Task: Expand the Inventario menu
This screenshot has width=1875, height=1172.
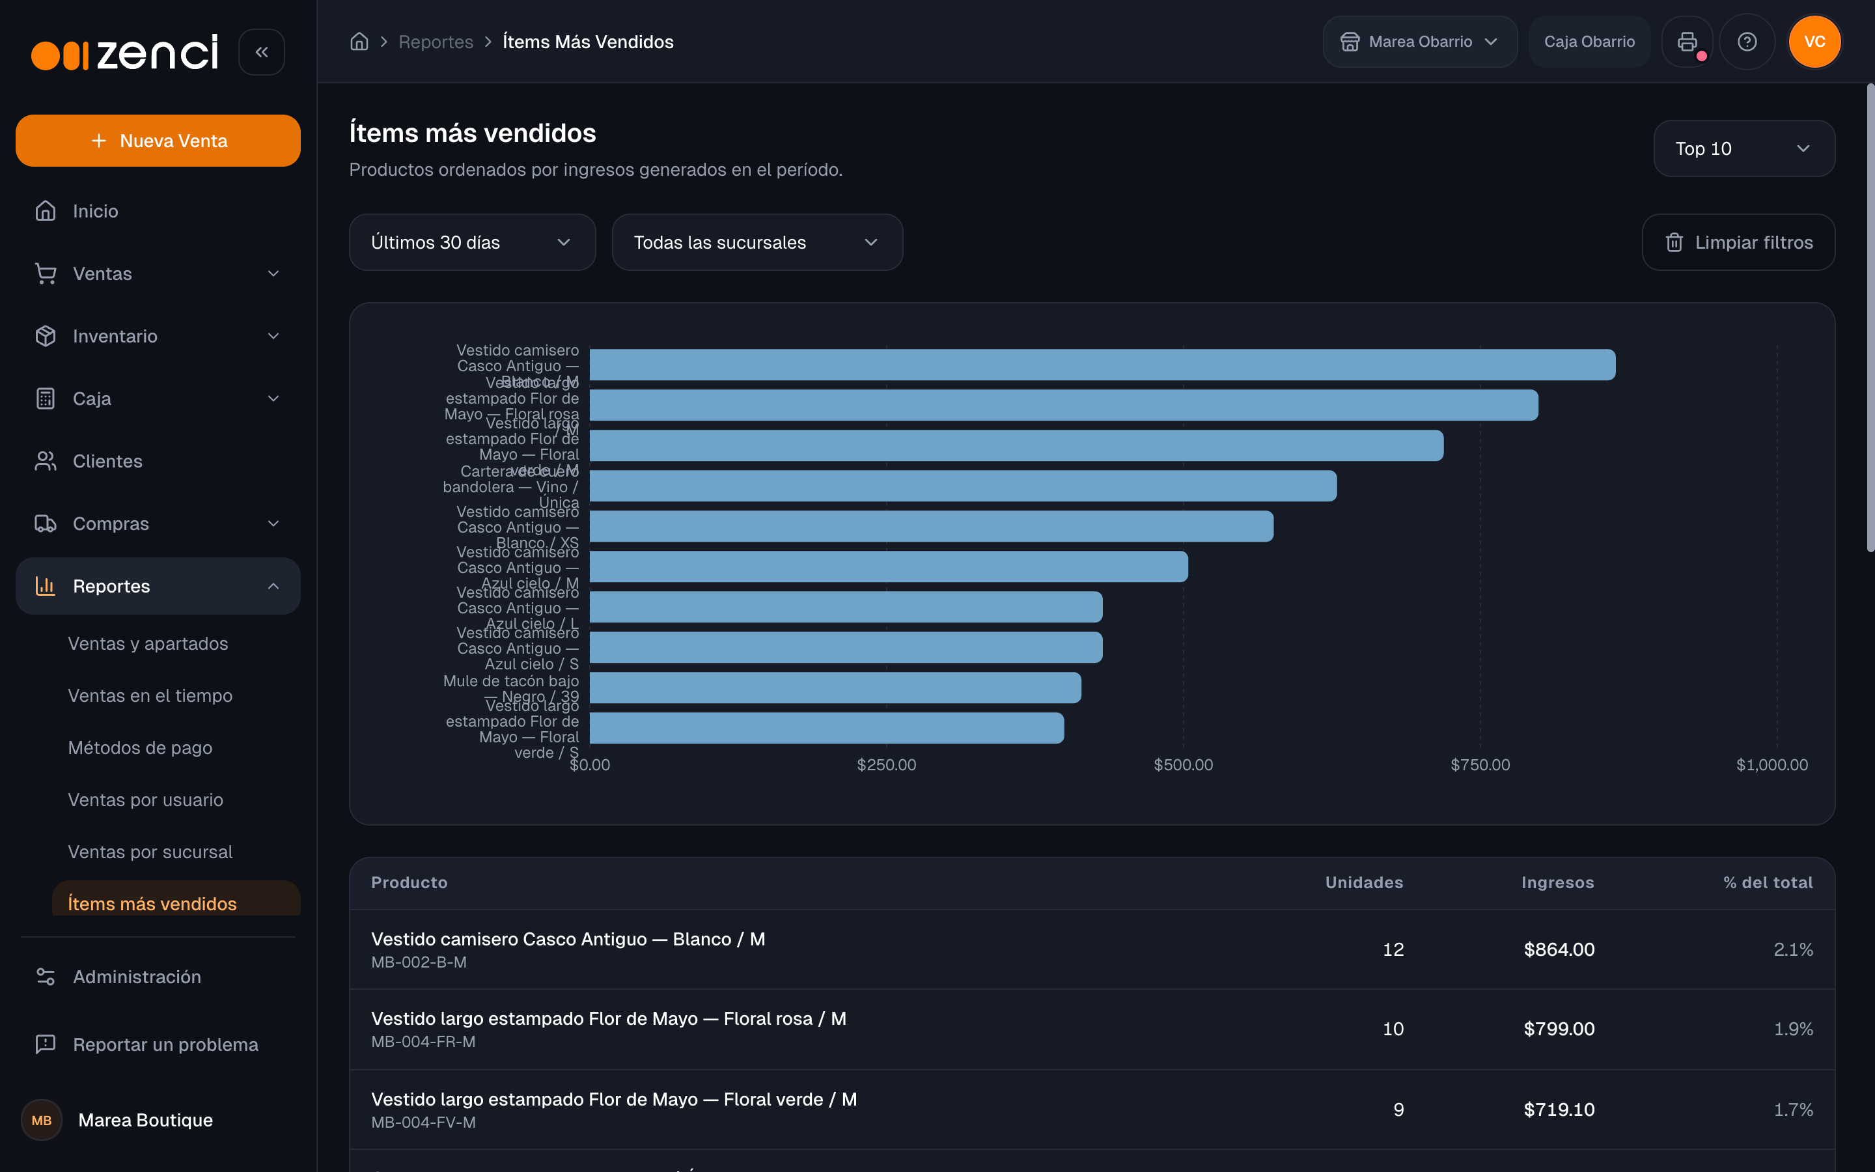Action: [158, 335]
